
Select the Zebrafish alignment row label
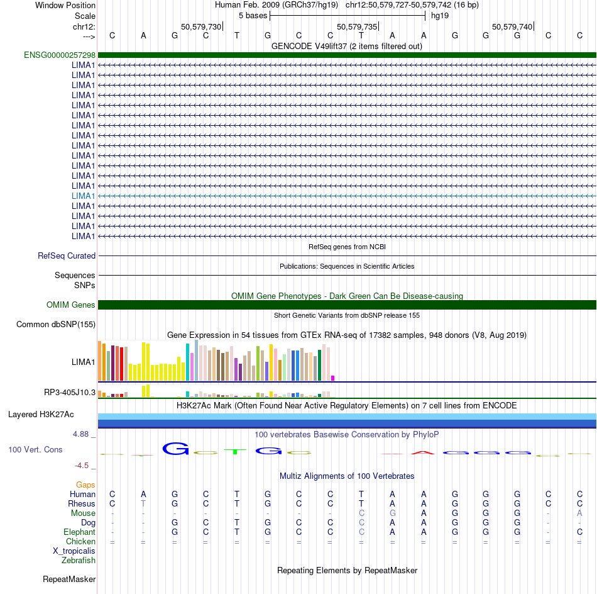(79, 561)
